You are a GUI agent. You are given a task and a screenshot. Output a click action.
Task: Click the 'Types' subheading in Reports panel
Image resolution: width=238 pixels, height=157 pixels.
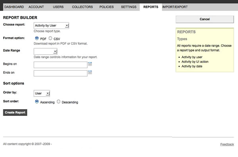pos(182,39)
